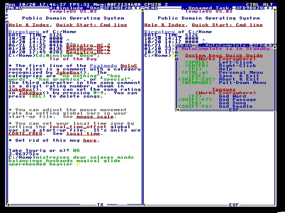Image resolution: width=285 pixels, height=213 pixels.
Task: Open Quick Start: Cmd line in left window
Action: (x=92, y=25)
